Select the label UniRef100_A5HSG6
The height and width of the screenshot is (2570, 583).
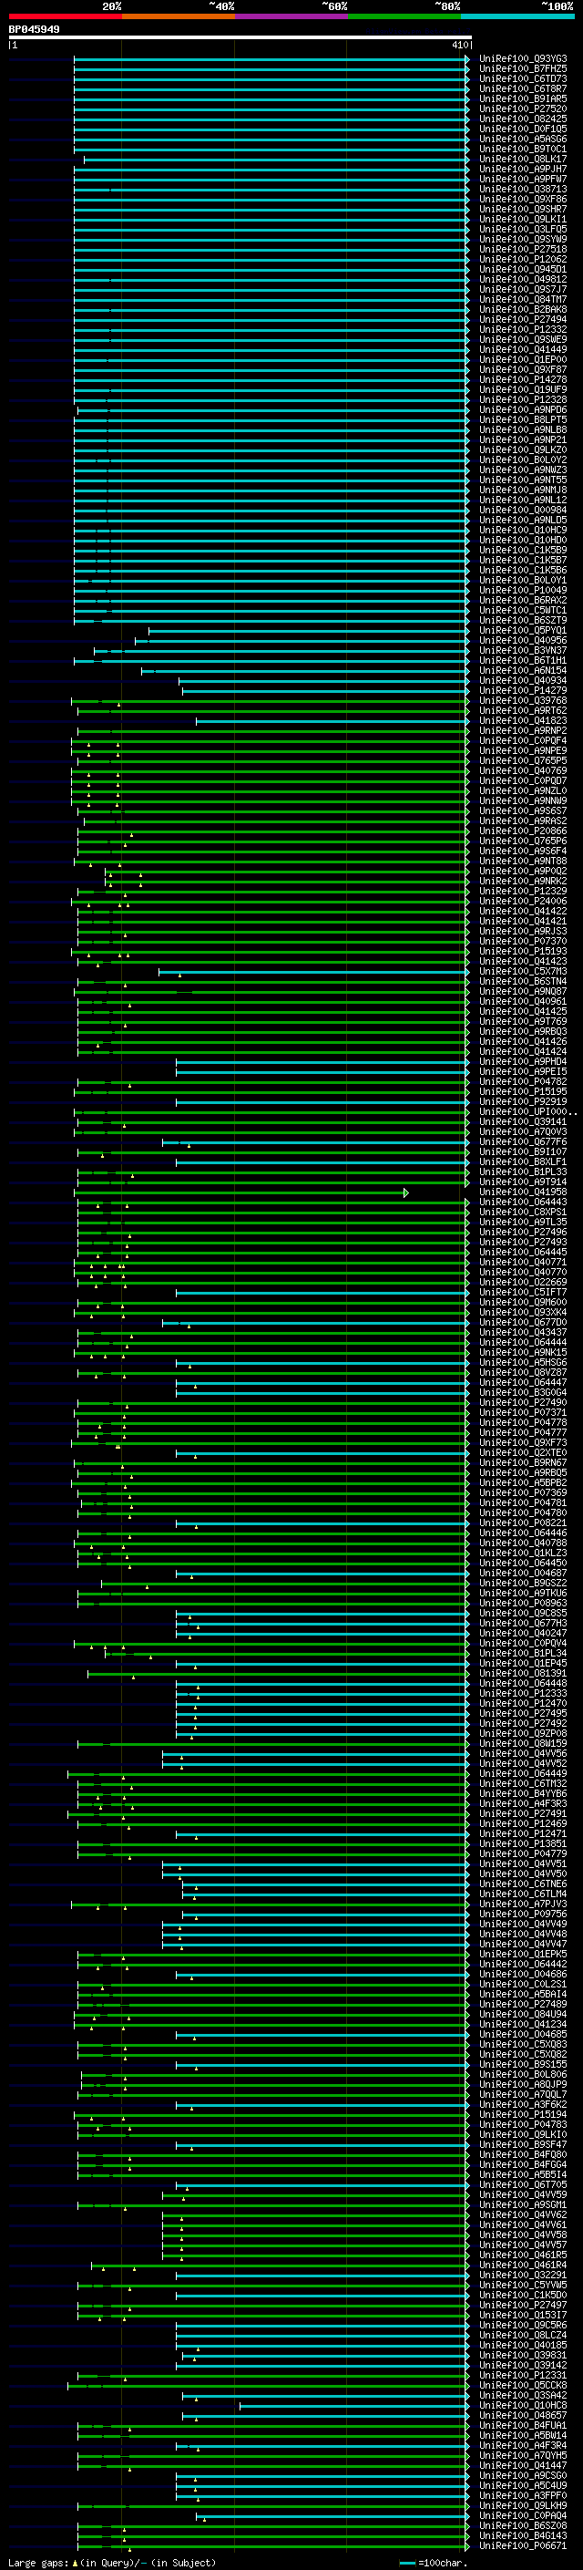click(523, 1362)
